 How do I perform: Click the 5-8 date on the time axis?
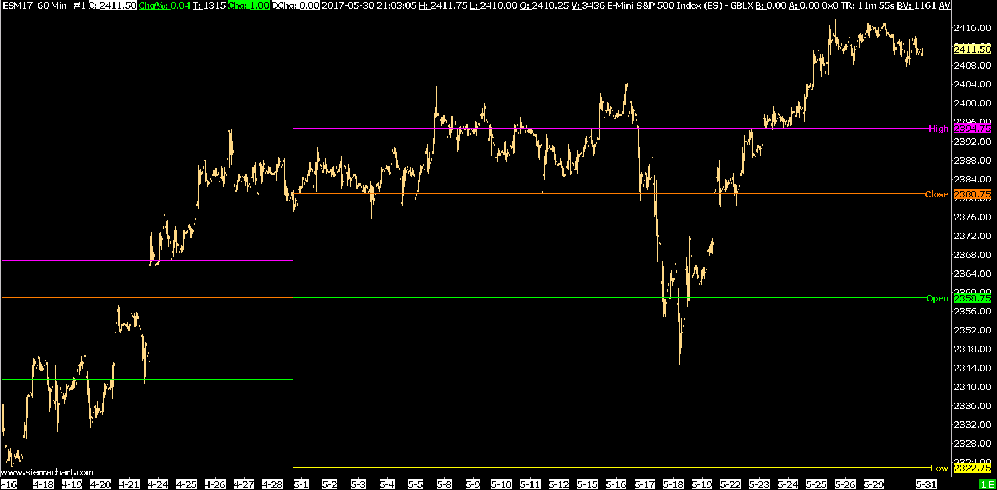coord(444,484)
